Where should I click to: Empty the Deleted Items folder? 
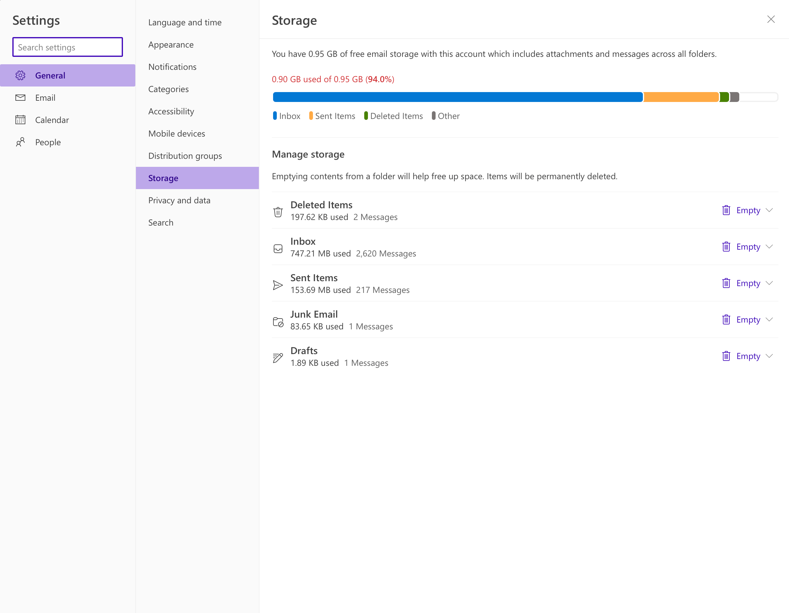(x=748, y=210)
